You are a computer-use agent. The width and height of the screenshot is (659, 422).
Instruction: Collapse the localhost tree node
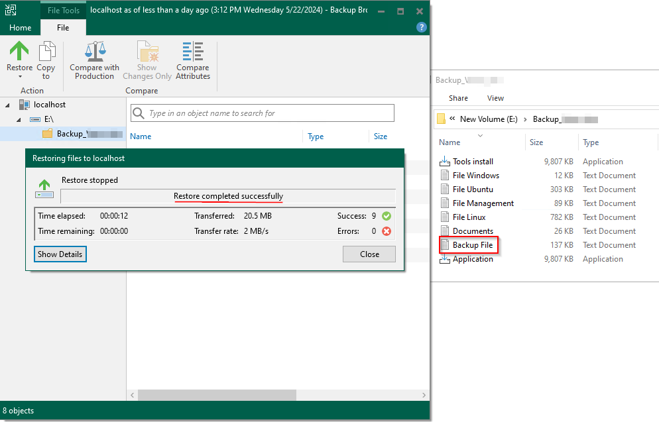coord(8,105)
